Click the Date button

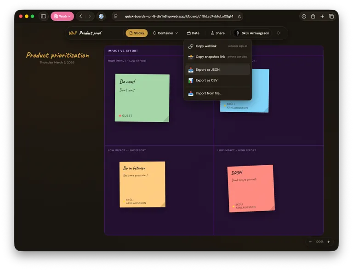193,33
